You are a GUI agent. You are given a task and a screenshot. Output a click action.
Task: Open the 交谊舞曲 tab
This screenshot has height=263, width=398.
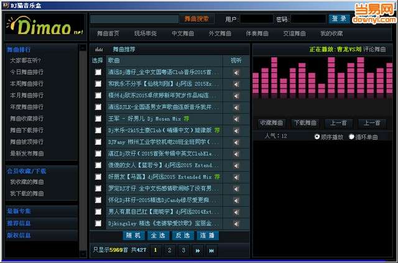tap(294, 34)
